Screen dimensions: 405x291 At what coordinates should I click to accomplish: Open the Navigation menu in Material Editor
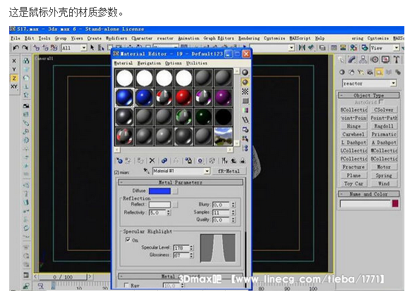149,63
